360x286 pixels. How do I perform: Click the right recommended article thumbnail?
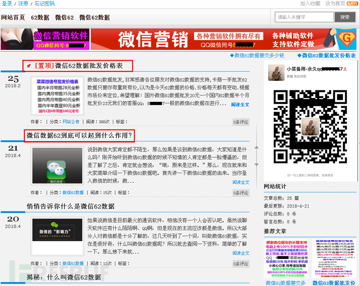click(334, 258)
